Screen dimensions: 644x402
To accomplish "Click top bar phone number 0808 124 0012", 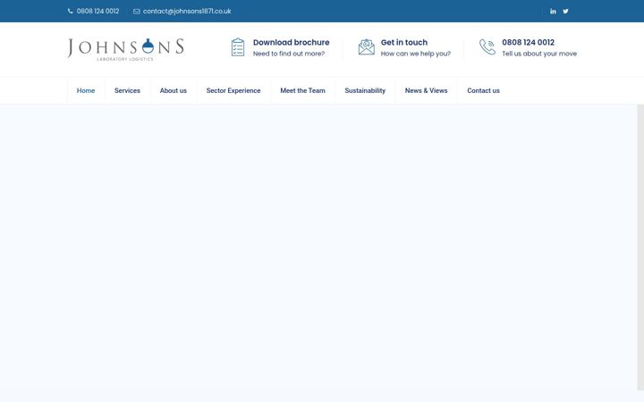I will click(x=97, y=11).
